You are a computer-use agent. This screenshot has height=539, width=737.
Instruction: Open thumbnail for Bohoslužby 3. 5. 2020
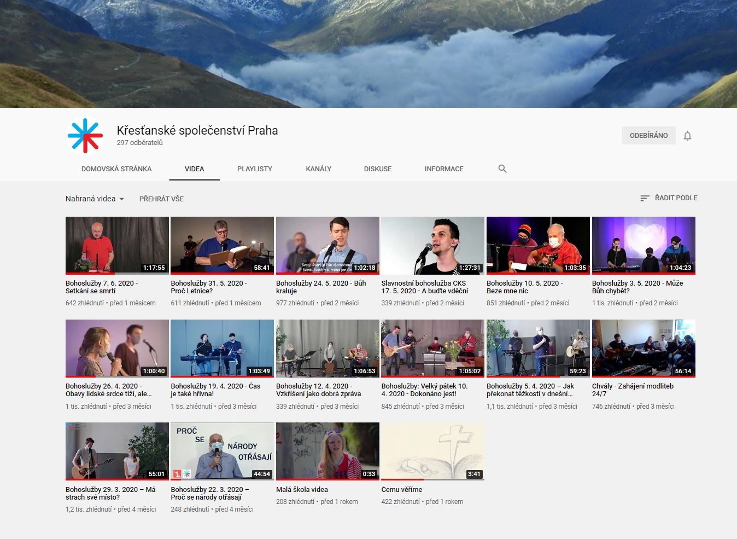point(643,245)
